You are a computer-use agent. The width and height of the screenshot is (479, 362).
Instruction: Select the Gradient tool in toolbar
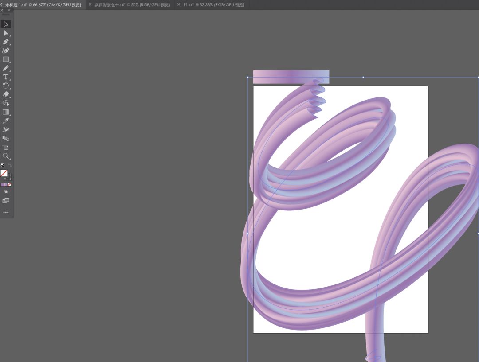click(6, 112)
